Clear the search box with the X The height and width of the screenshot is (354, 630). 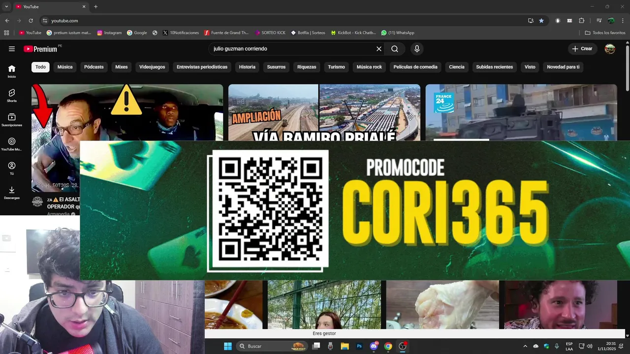pyautogui.click(x=379, y=49)
